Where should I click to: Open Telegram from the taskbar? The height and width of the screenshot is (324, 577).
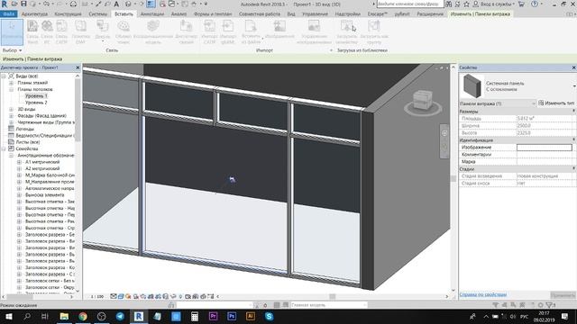click(x=120, y=316)
